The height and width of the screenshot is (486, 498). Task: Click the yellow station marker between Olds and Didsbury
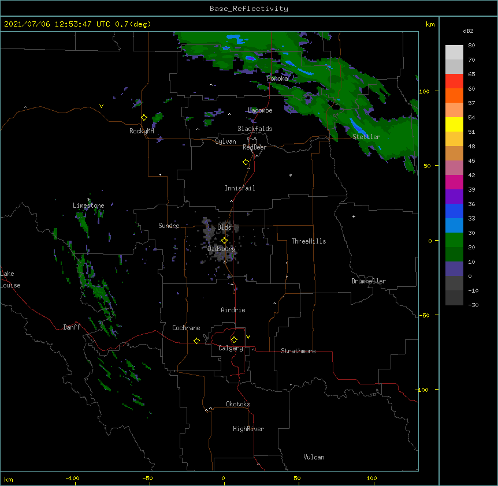224,241
